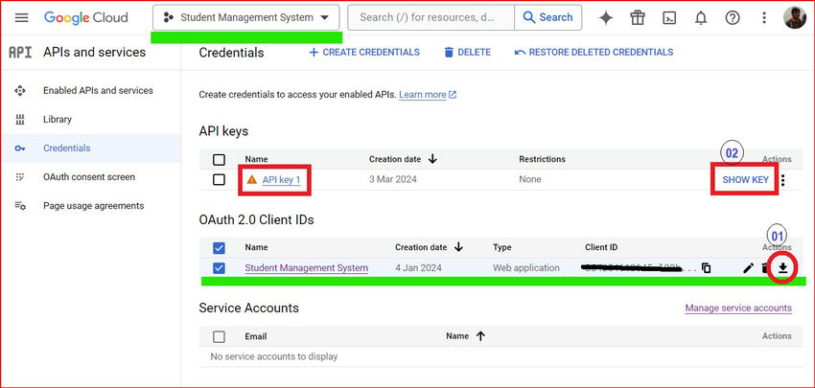Click the Restrictions column header
The width and height of the screenshot is (815, 388).
(542, 159)
